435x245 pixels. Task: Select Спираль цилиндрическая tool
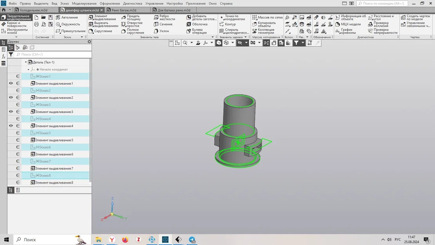234,31
